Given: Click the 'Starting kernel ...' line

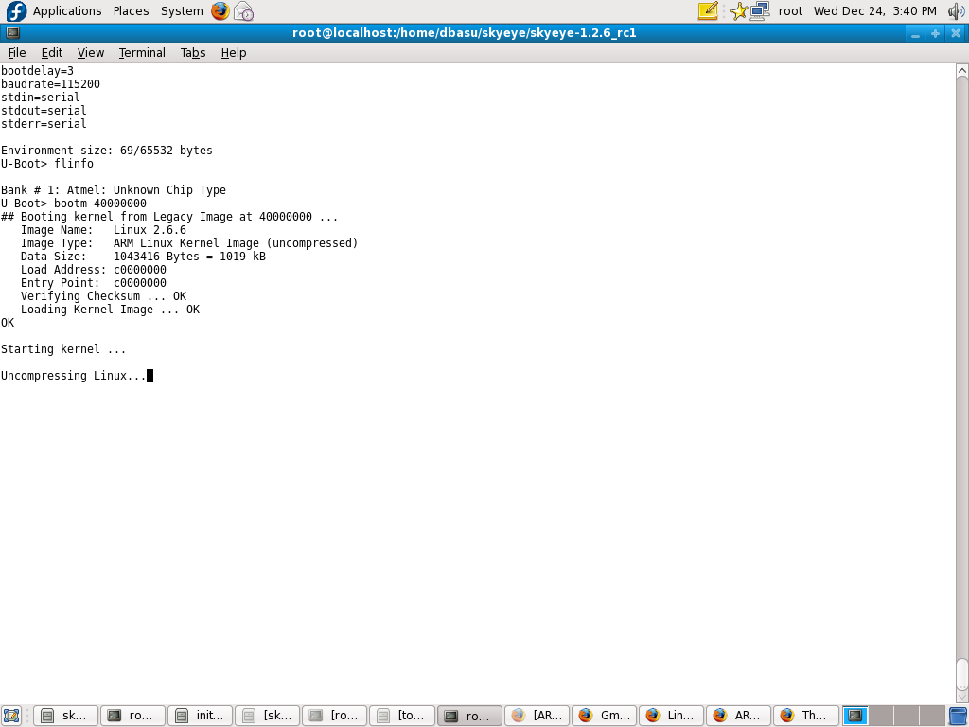Looking at the screenshot, I should click(x=63, y=349).
